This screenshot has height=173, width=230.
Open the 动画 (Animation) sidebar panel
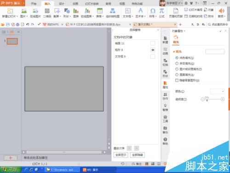pos(165,51)
